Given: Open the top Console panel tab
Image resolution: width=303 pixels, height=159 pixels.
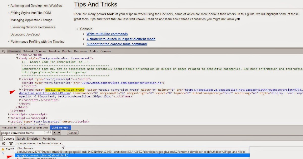Looking at the screenshot, I should point(106,51).
